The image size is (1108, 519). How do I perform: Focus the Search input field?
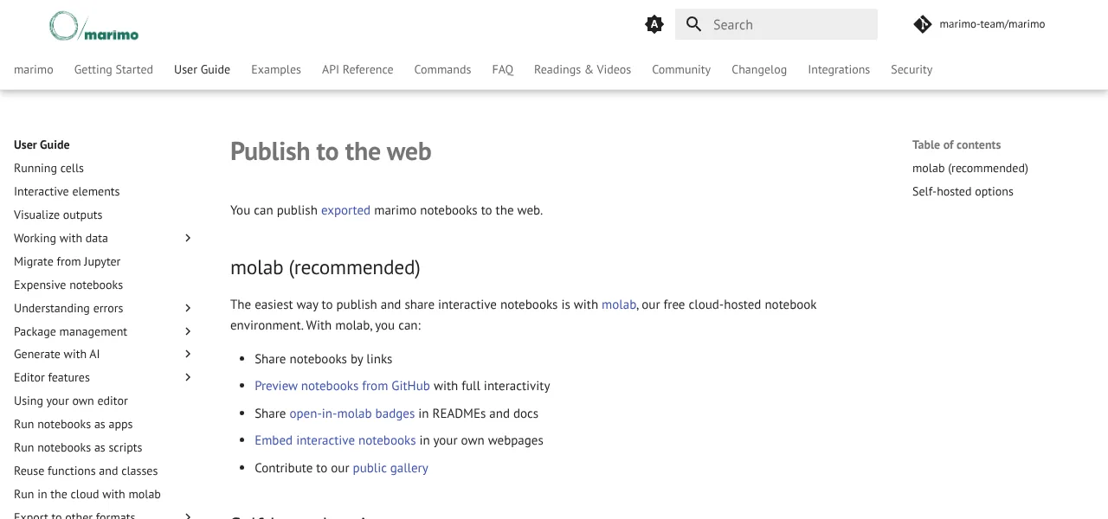click(776, 24)
